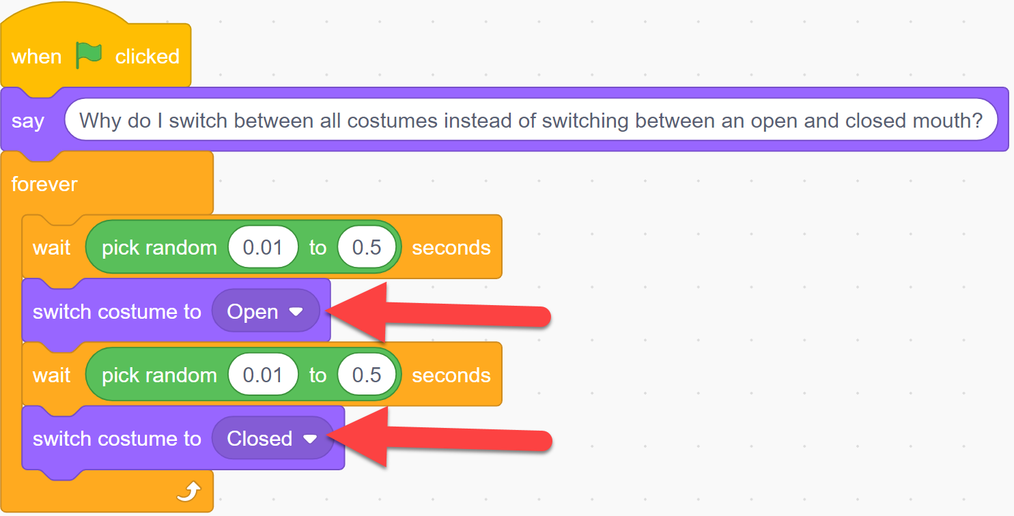
Task: Click the red arrow pointing at Open
Action: point(440,313)
